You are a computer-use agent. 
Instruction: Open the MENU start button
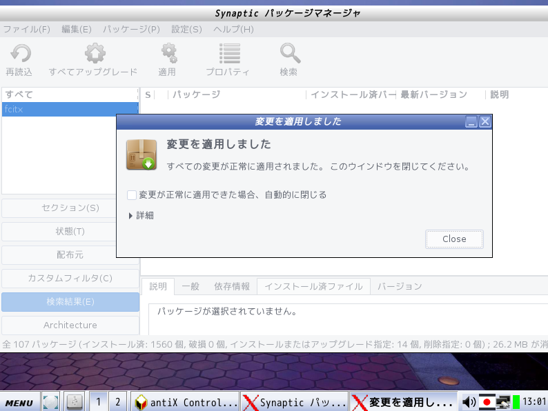click(19, 403)
